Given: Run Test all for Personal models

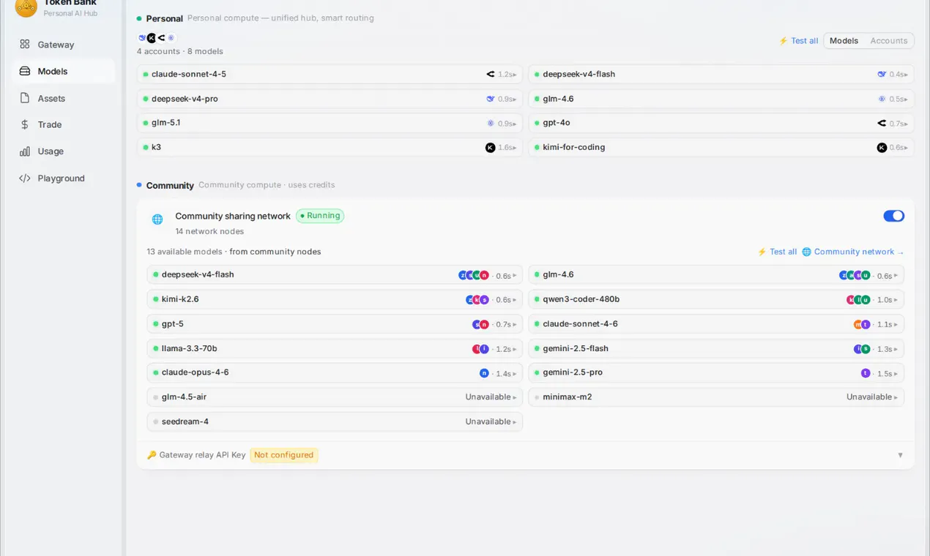Looking at the screenshot, I should 798,41.
